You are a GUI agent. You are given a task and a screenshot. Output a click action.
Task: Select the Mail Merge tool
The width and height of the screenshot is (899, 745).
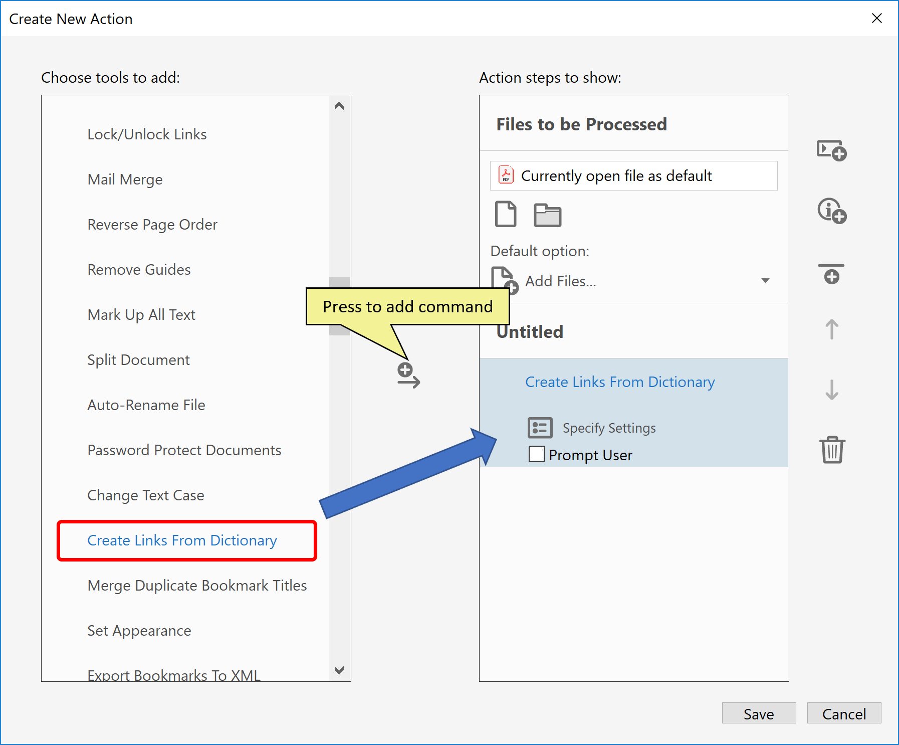tap(125, 179)
